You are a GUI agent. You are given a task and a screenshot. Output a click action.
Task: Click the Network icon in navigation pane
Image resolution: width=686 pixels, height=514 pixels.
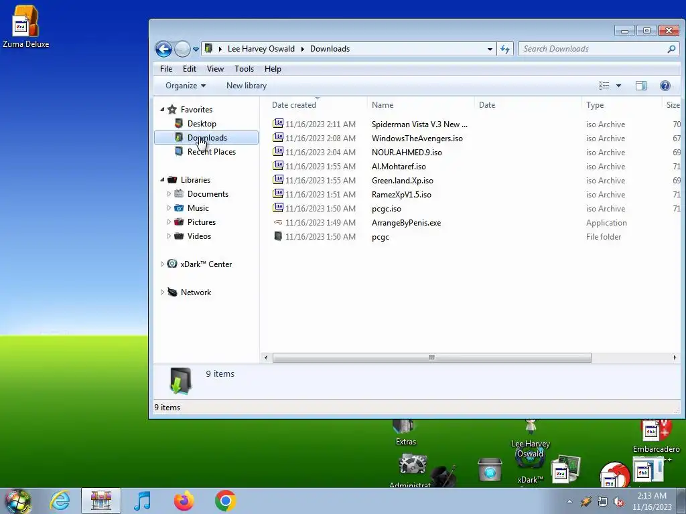pos(172,292)
